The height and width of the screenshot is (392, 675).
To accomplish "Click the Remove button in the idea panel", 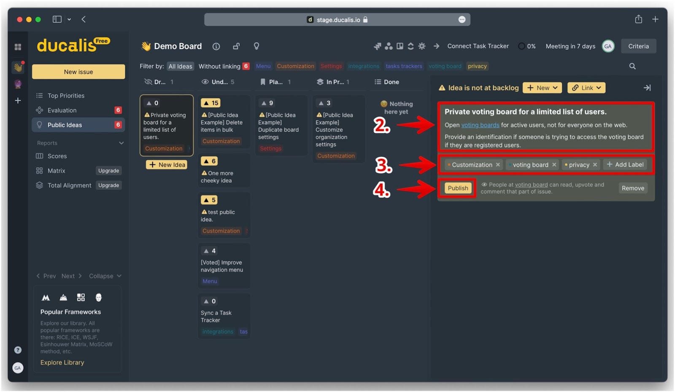I will tap(633, 188).
